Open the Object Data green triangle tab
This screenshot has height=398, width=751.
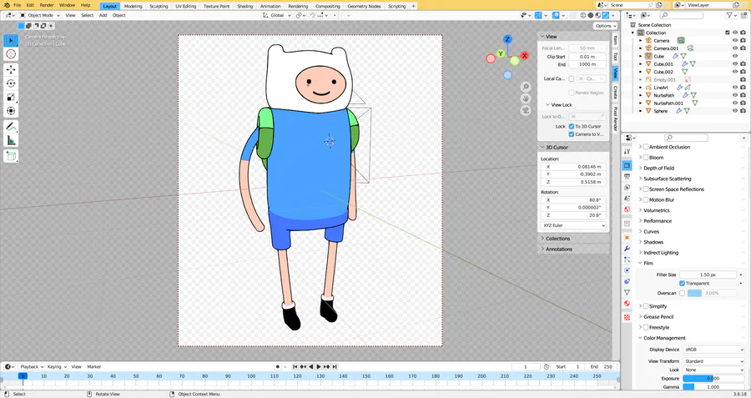point(627,292)
